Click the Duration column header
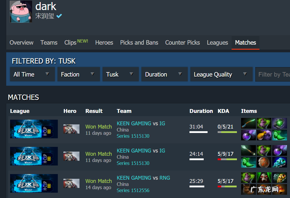Viewport: 290px width, 198px height. tap(201, 111)
